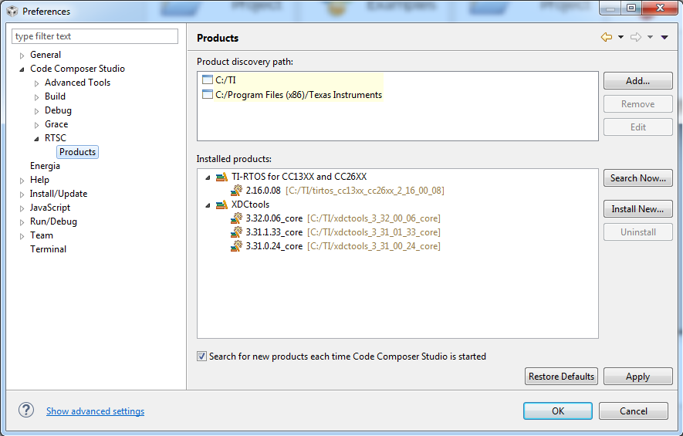Click the Install New... button
Image resolution: width=683 pixels, height=436 pixels.
(x=637, y=209)
